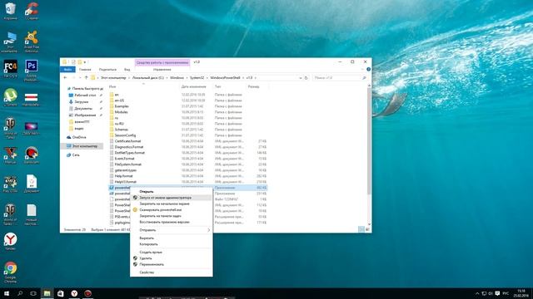Screen dimensions: 533x299
Task: Switch to details view button in status bar
Action: coord(361,229)
